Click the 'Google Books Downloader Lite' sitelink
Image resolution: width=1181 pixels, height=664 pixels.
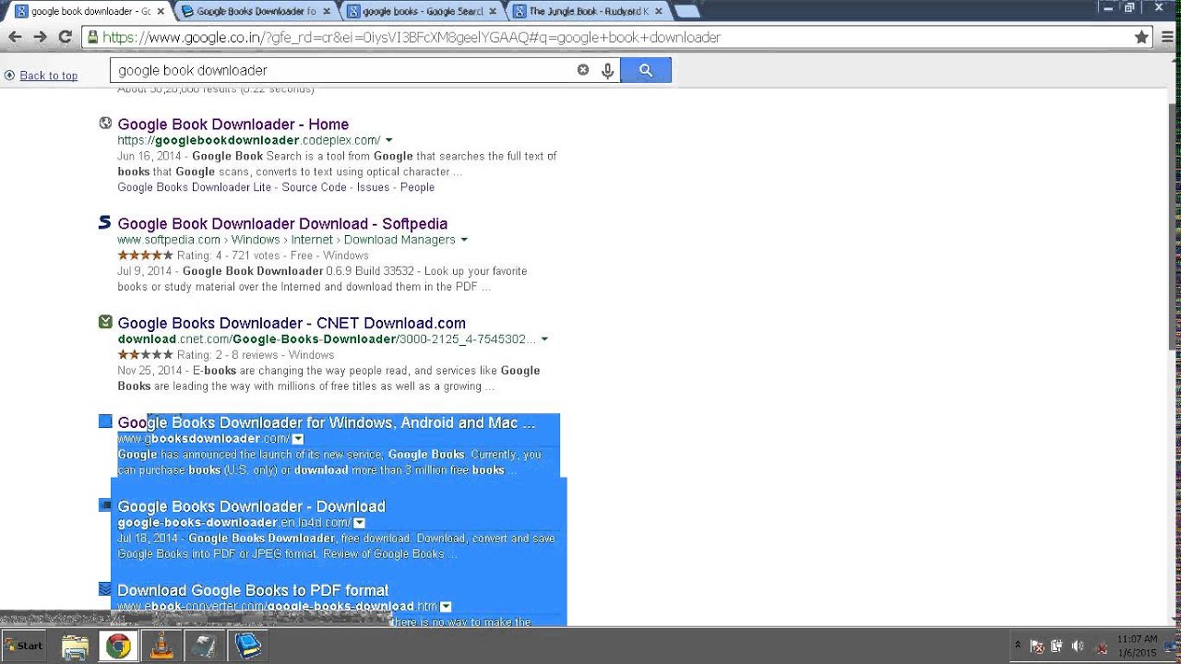point(195,187)
